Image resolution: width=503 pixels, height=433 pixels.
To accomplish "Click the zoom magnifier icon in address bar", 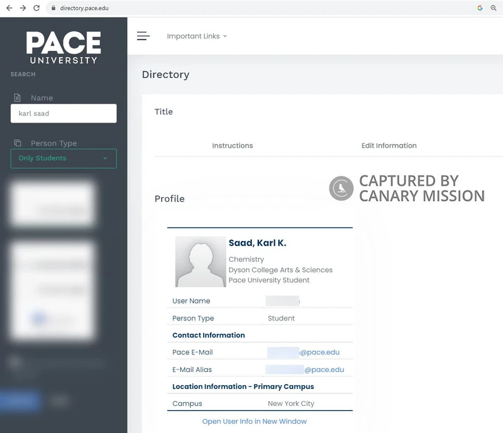I will [x=494, y=8].
